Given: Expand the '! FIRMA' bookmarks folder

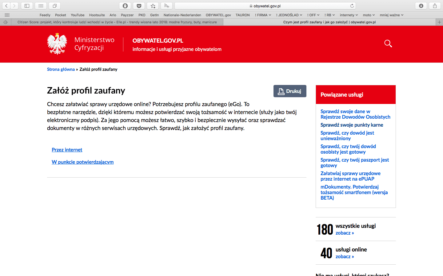Looking at the screenshot, I should coord(263,15).
